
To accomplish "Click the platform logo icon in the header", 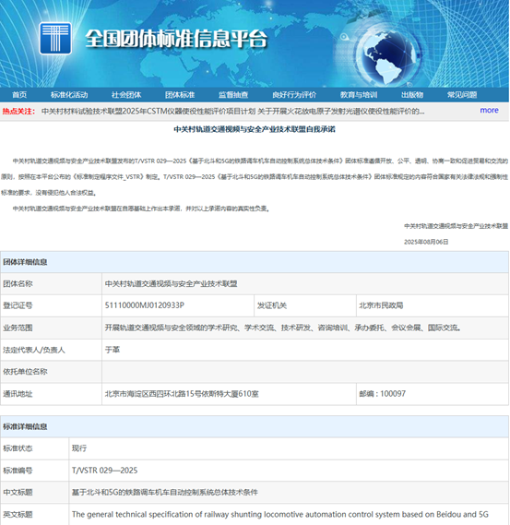I will tap(55, 38).
